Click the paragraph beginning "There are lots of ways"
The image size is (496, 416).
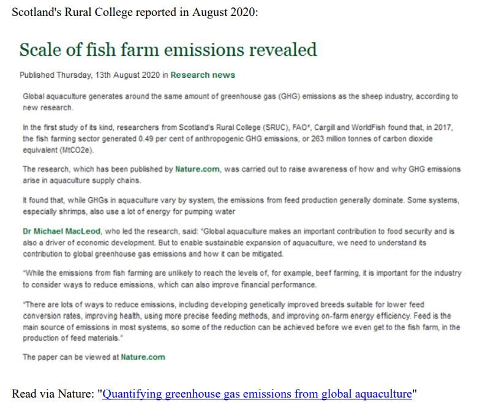[x=239, y=322]
